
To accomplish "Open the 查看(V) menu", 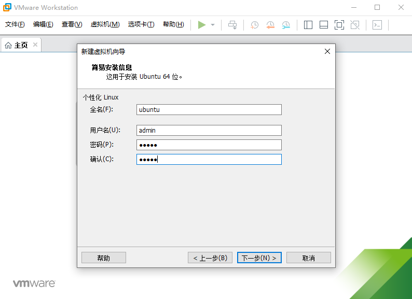I will pos(72,24).
